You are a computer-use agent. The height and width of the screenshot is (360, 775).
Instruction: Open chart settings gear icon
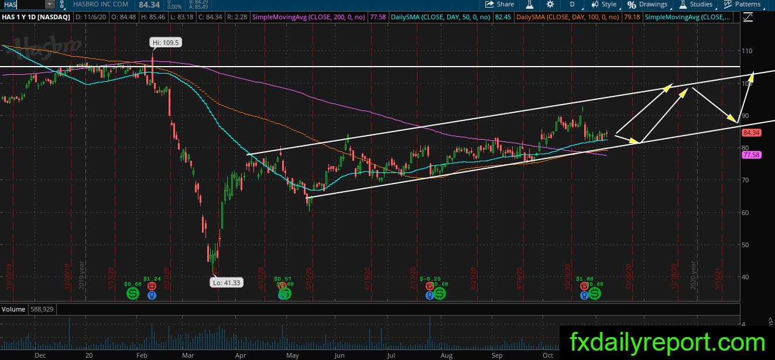(549, 4)
